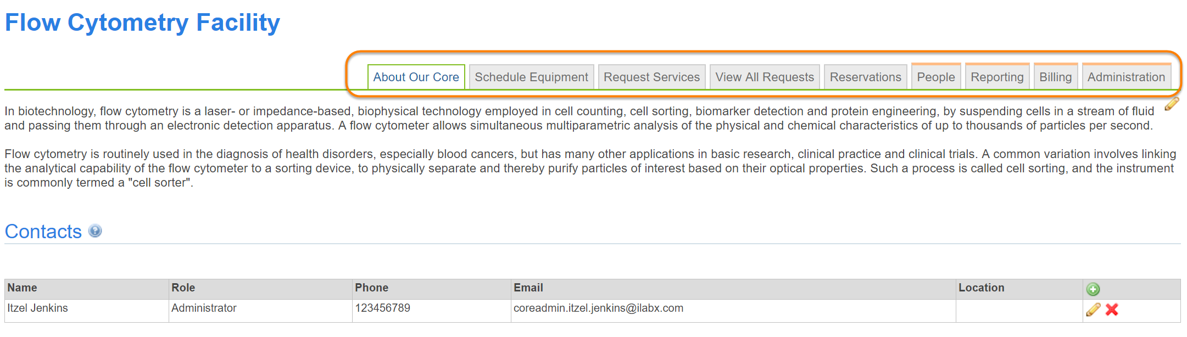The height and width of the screenshot is (337, 1187).
Task: Open the Schedule Equipment tab
Action: 531,77
